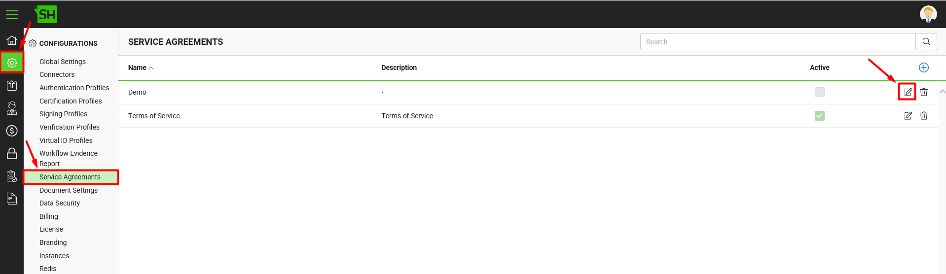Open the document sidebar icon
Screen dimensions: 946x274
12,199
